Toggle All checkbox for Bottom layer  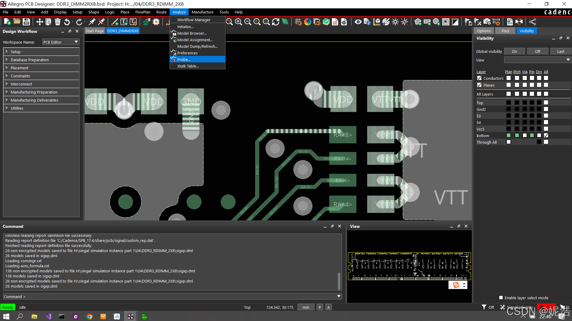(546, 136)
